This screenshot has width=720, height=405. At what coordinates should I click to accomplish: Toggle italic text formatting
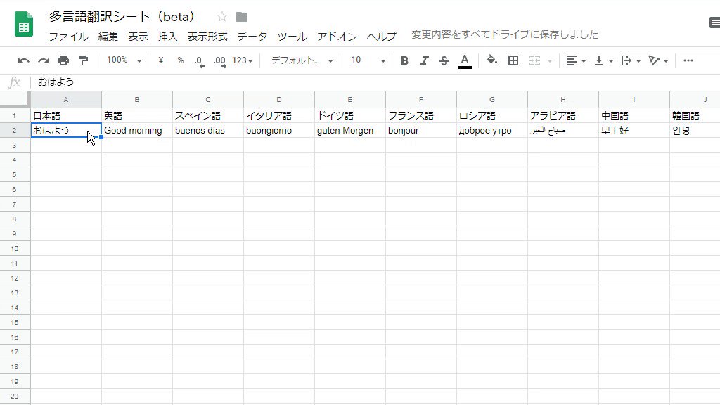pyautogui.click(x=424, y=60)
